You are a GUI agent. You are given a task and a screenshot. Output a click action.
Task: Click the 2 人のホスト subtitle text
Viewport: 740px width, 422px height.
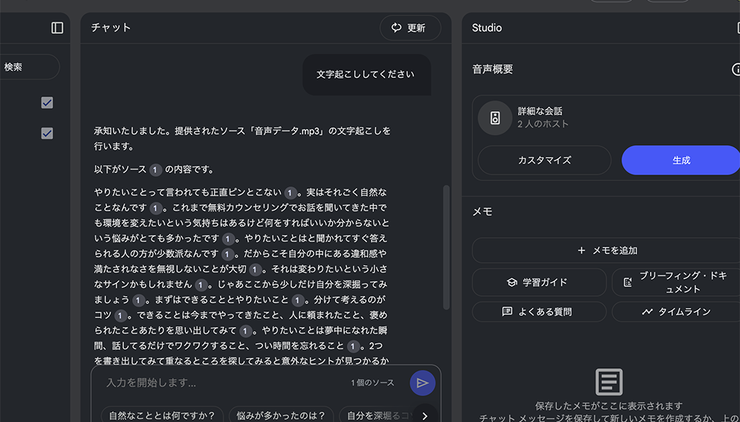coord(543,124)
